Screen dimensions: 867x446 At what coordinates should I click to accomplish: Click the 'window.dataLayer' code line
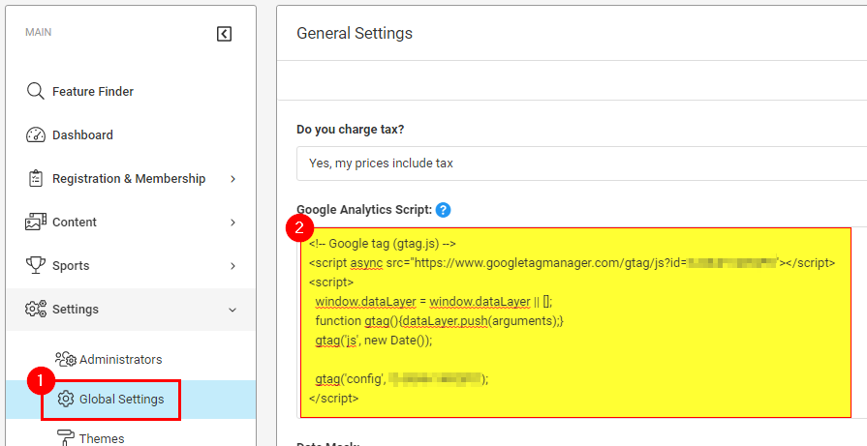(434, 302)
